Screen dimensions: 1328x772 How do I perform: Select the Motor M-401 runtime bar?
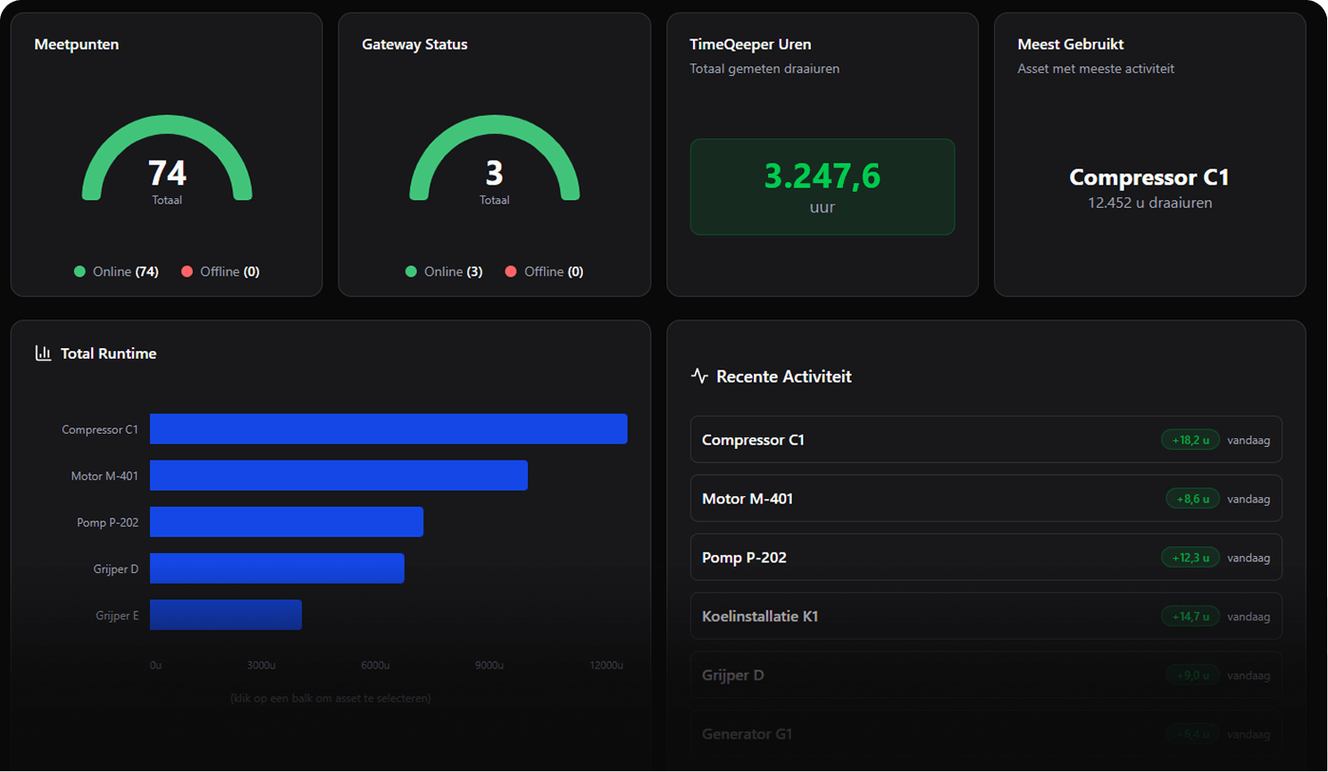point(338,476)
